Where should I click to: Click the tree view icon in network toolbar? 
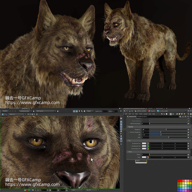click(x=164, y=114)
